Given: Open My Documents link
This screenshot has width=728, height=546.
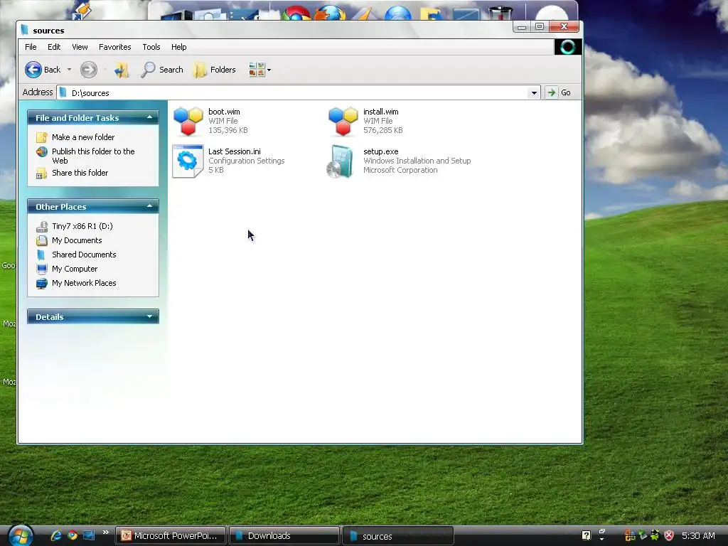Looking at the screenshot, I should point(77,240).
